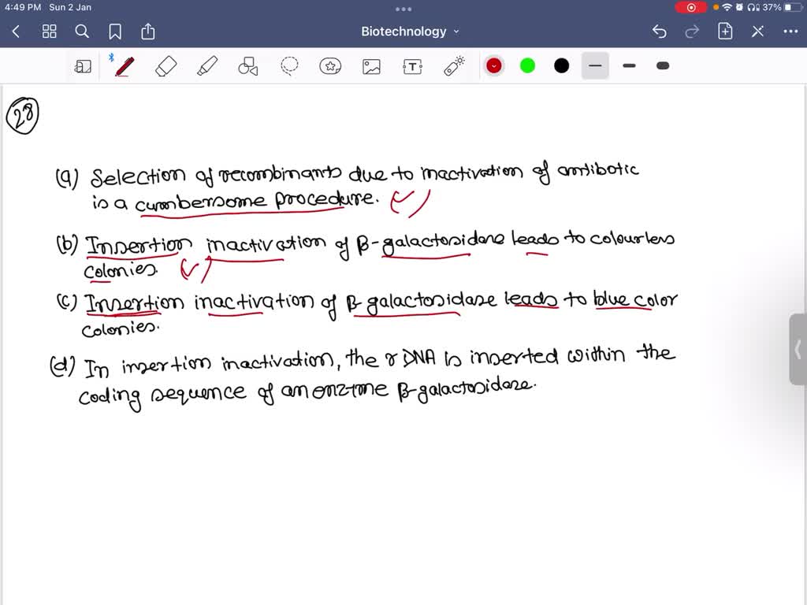Toggle the bookmark on this page
The height and width of the screenshot is (605, 807).
click(x=115, y=32)
